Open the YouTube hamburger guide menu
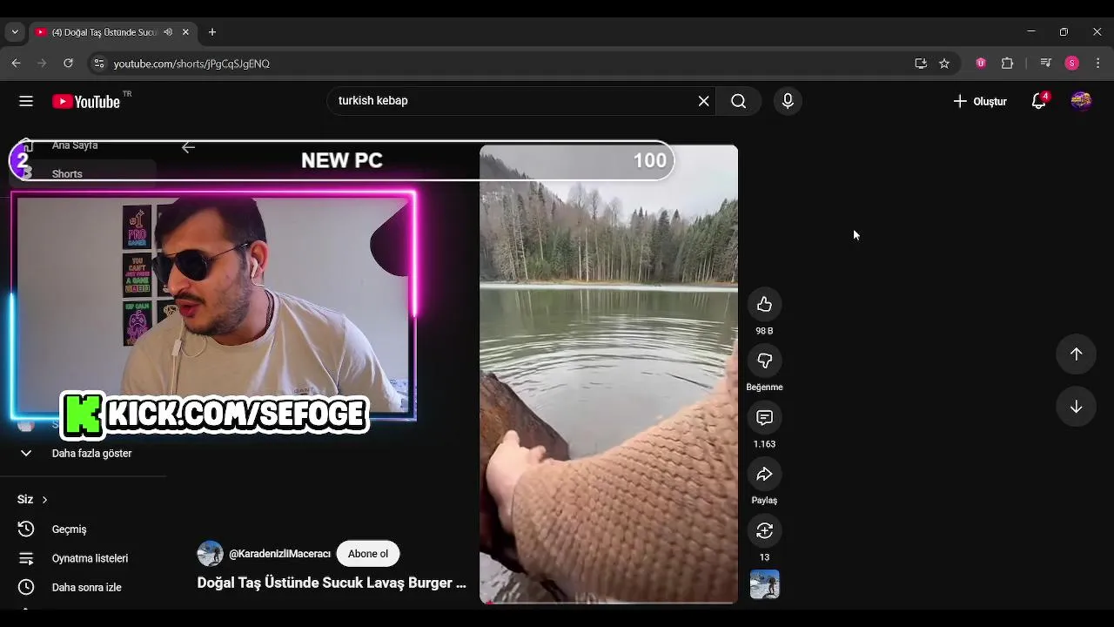The image size is (1114, 627). point(26,101)
